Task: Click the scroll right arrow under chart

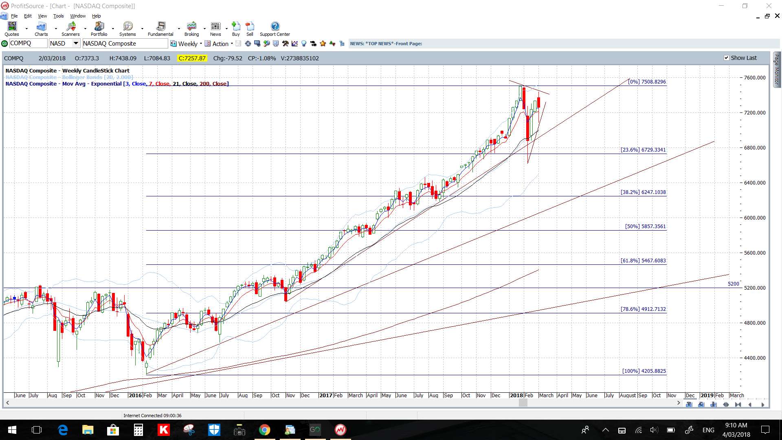Action: (679, 403)
